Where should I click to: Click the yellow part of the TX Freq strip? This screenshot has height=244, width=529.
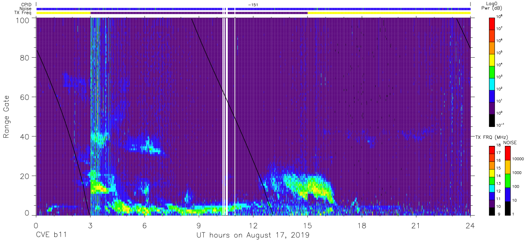389,13
